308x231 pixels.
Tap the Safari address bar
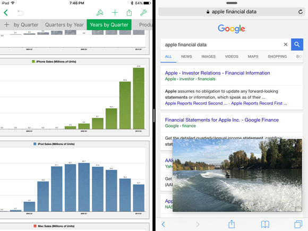232,12
